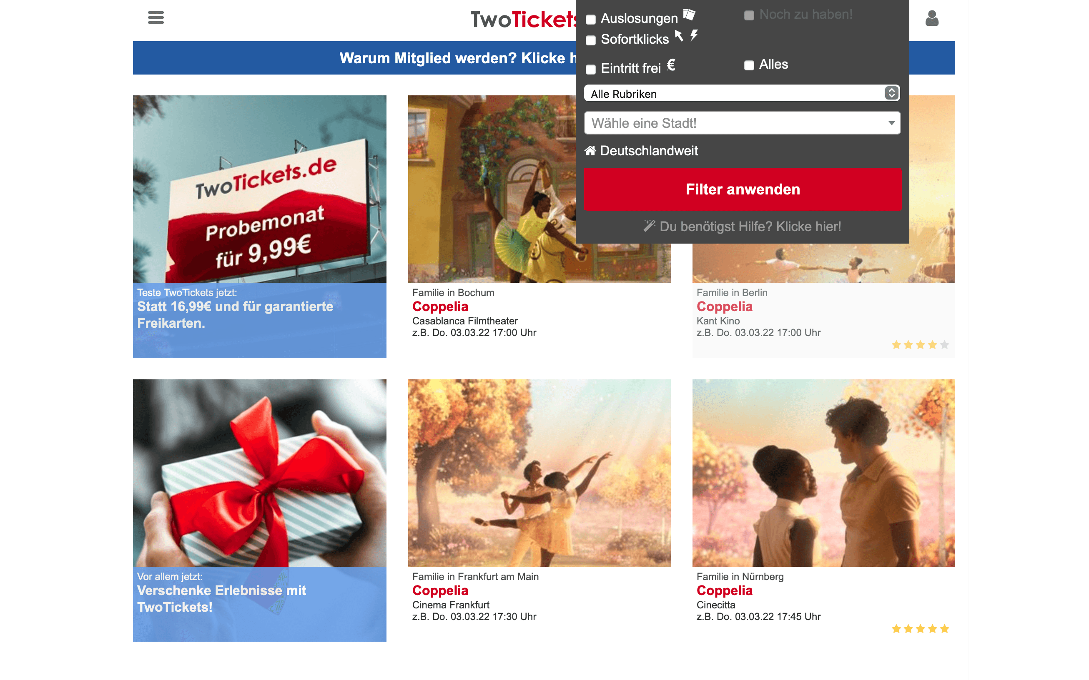1089x680 pixels.
Task: Click the Nürnberg Coppelia star rating
Action: pyautogui.click(x=920, y=629)
